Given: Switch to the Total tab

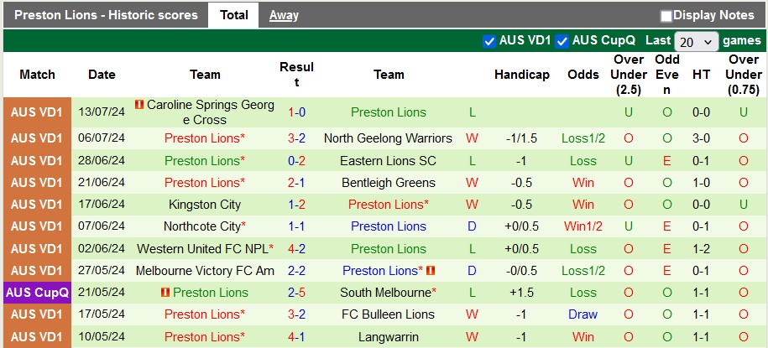Looking at the screenshot, I should click(233, 15).
